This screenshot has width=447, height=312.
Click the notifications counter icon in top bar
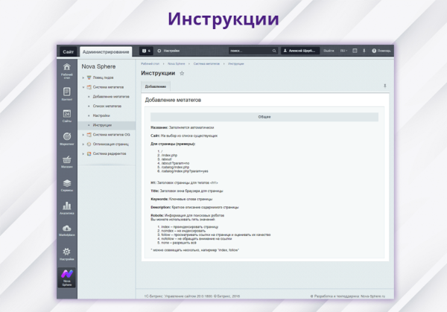[x=146, y=51]
